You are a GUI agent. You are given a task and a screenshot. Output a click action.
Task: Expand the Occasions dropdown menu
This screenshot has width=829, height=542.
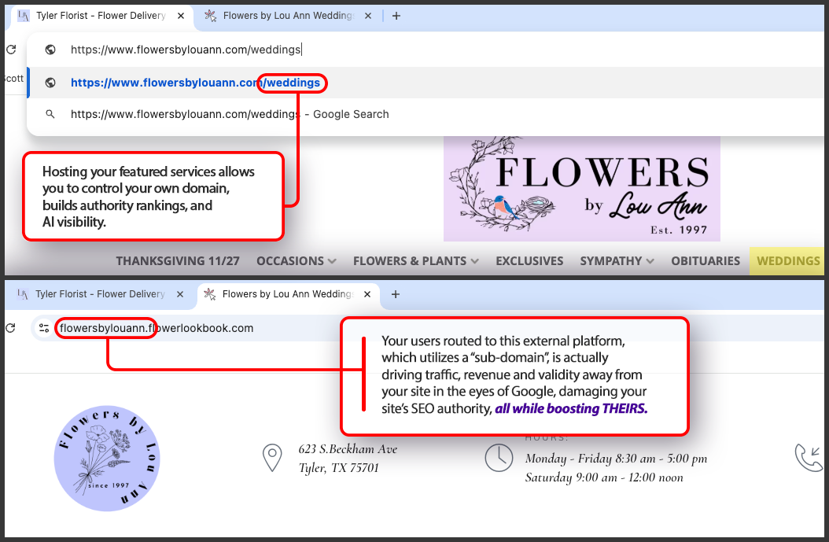(x=296, y=260)
